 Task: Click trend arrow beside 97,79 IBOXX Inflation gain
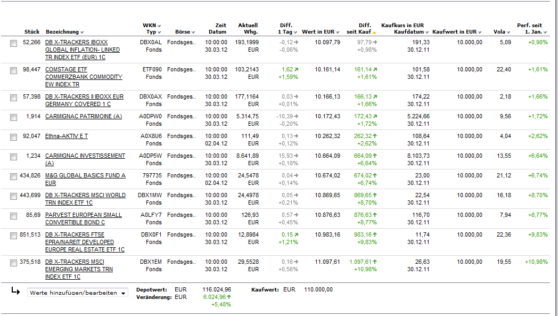[x=375, y=43]
